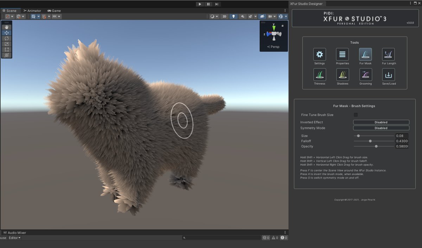Screen dimensions: 422x248
Task: Toggle grid visibility button
Action: coord(33,17)
